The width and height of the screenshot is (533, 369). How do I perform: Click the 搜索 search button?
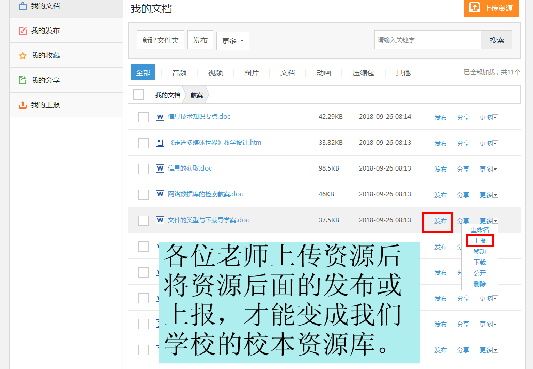(x=496, y=40)
